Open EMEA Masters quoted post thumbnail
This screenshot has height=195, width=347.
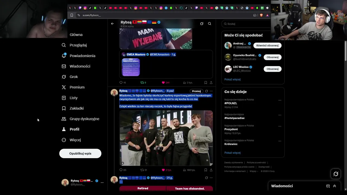(131, 67)
